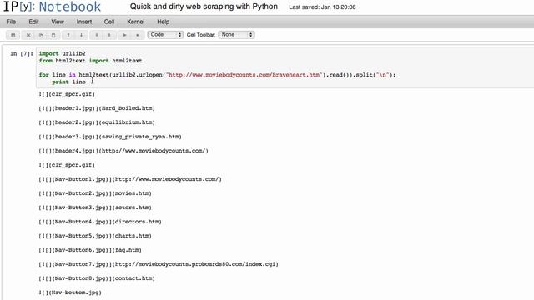Click the IPython Notebook logo
Image resolution: width=534 pixels, height=300 pixels.
click(x=52, y=7)
